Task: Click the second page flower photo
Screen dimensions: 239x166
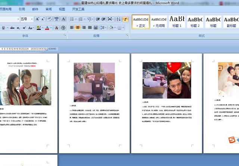Action: click(x=94, y=82)
